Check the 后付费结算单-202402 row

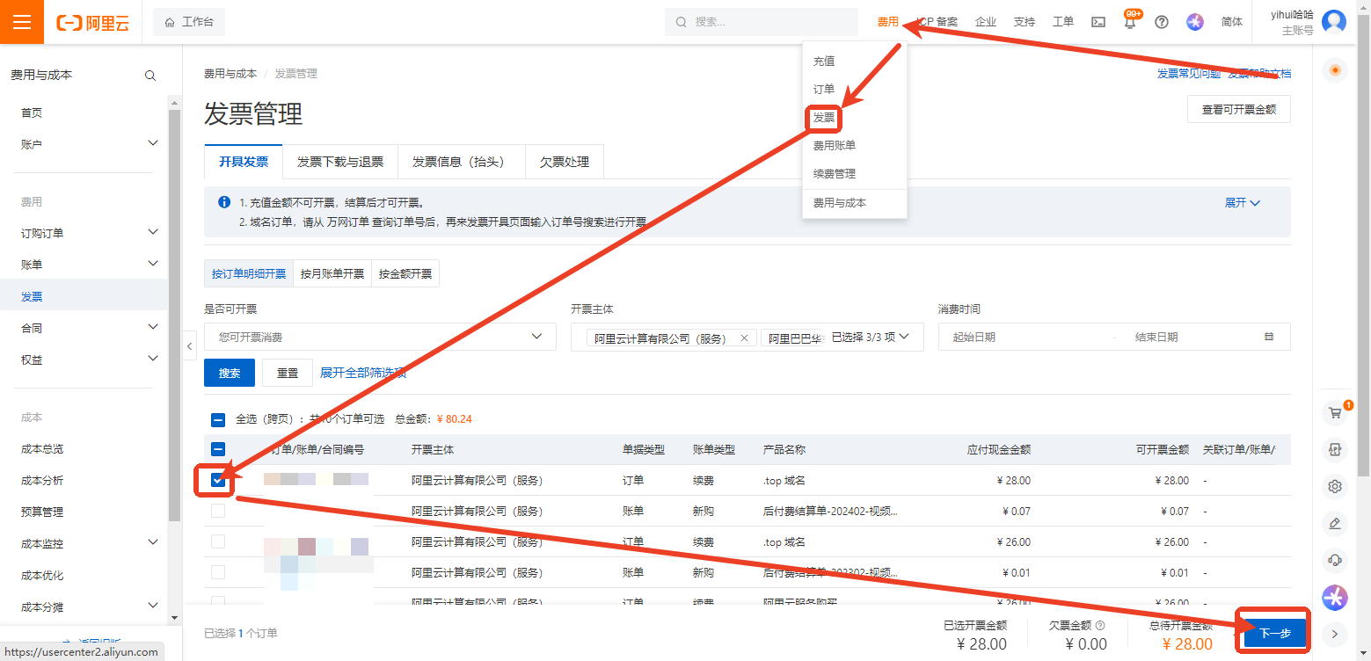218,511
